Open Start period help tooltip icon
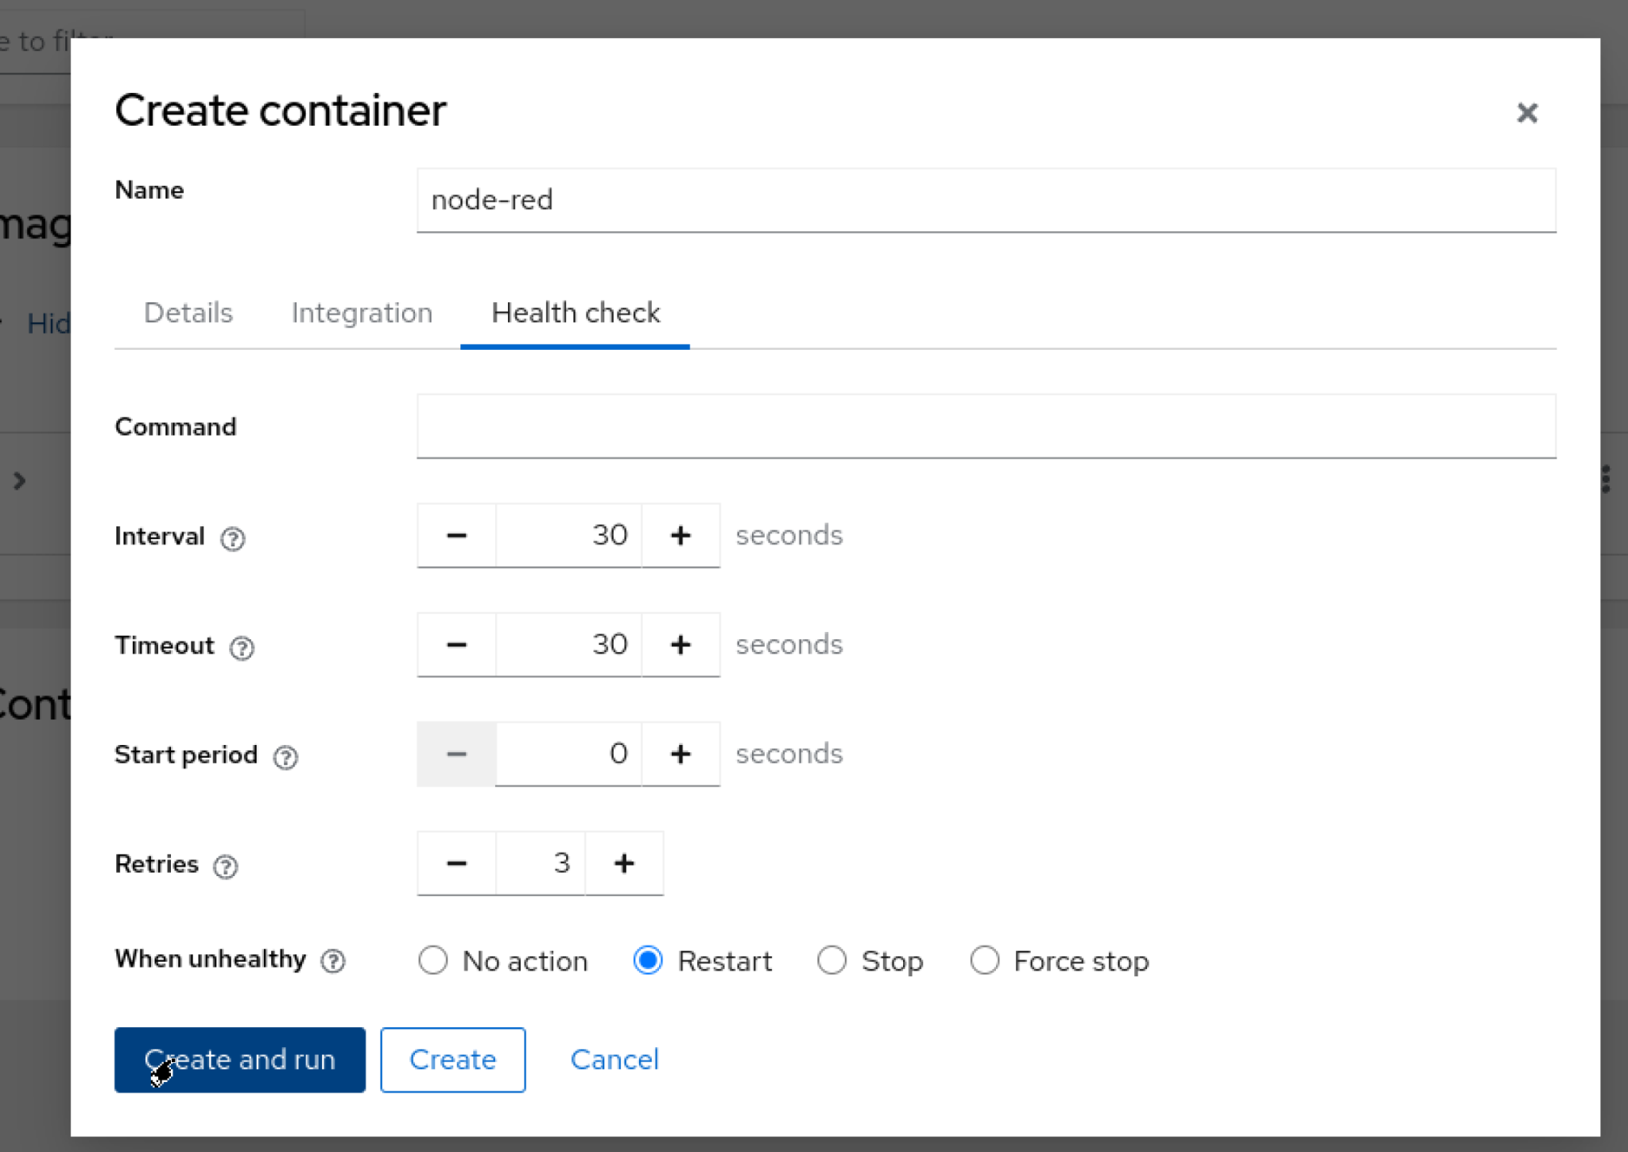1628x1152 pixels. coord(285,756)
